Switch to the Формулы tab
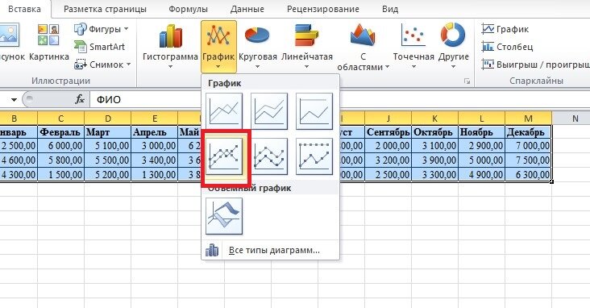590x308 pixels. (x=188, y=9)
